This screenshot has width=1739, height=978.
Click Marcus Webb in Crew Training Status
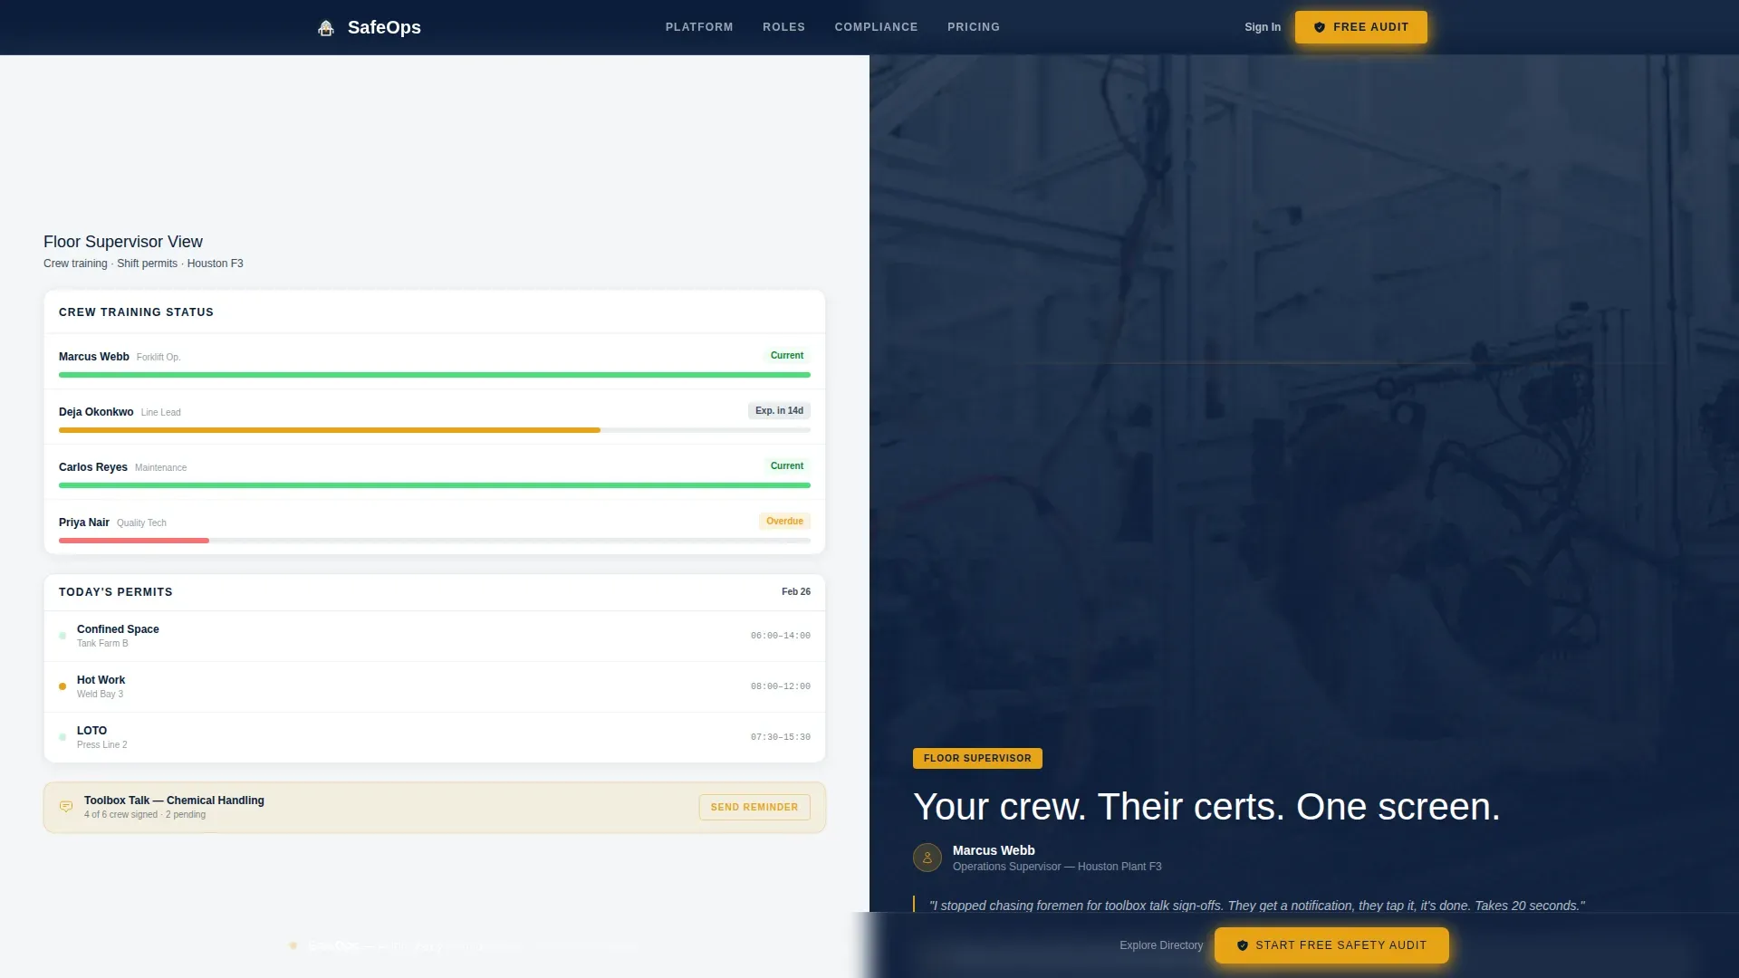coord(94,357)
